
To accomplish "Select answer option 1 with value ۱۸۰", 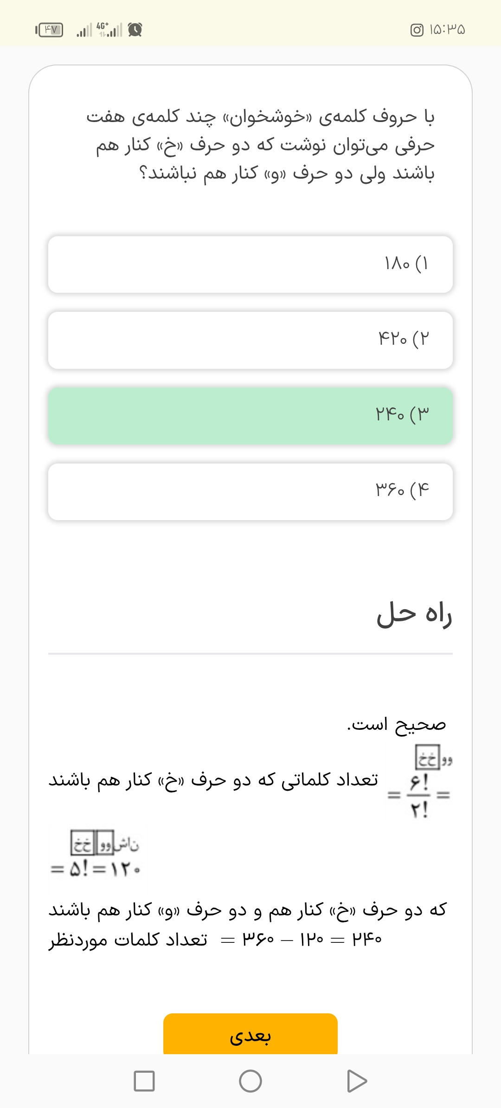I will (250, 264).
